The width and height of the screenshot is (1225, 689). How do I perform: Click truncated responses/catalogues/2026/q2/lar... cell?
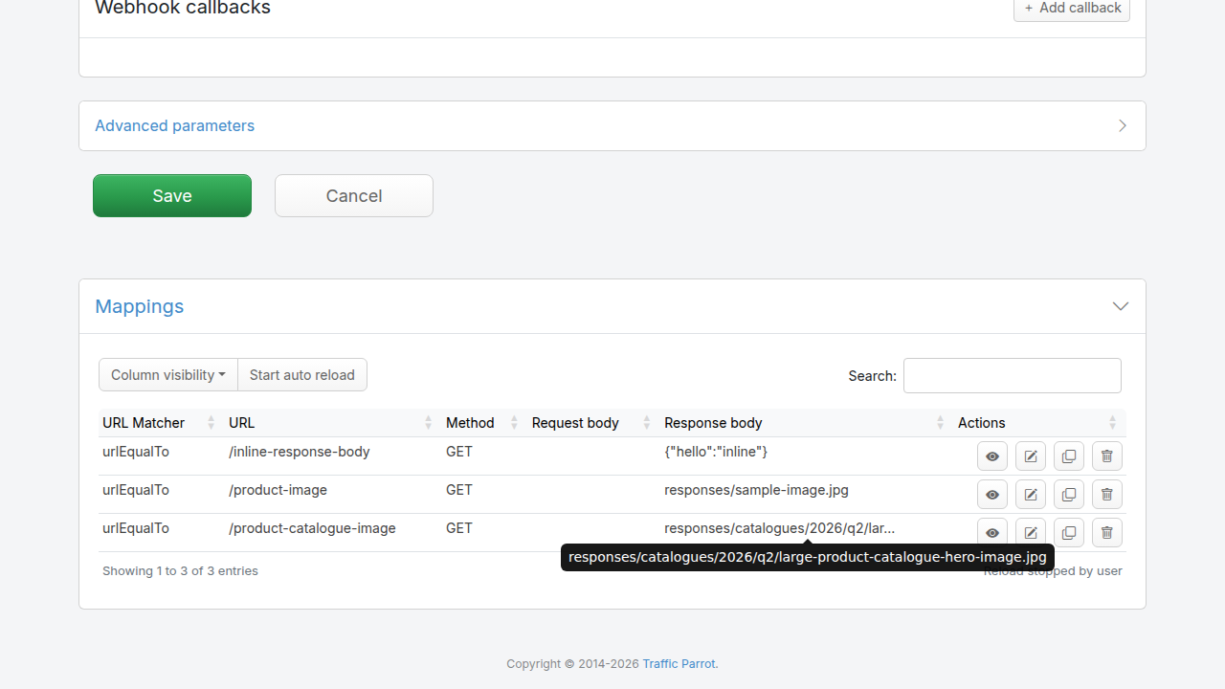(x=780, y=528)
